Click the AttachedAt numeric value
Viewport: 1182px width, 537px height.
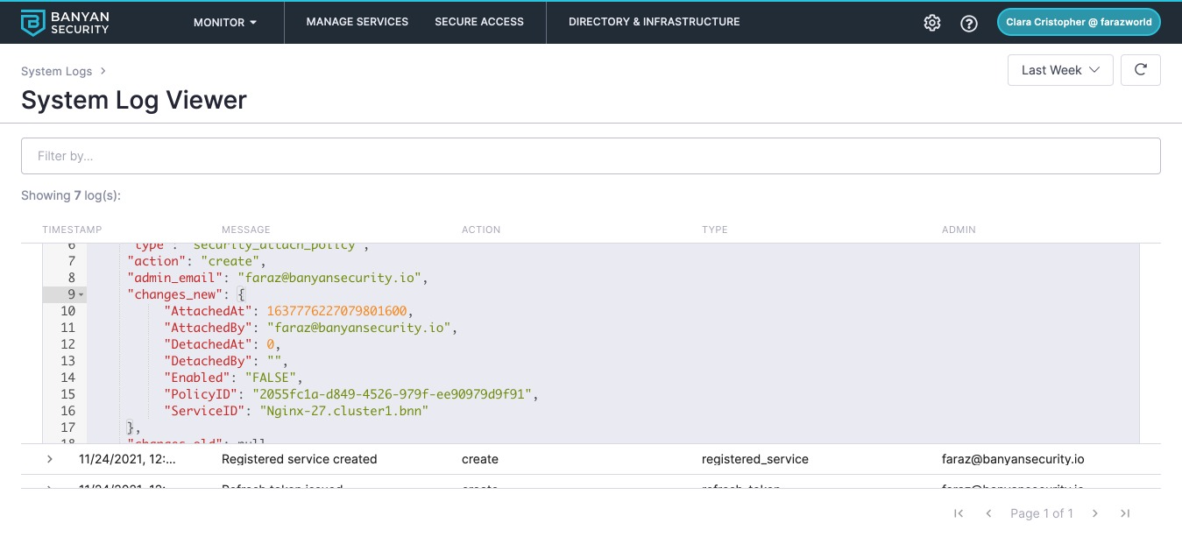point(339,311)
